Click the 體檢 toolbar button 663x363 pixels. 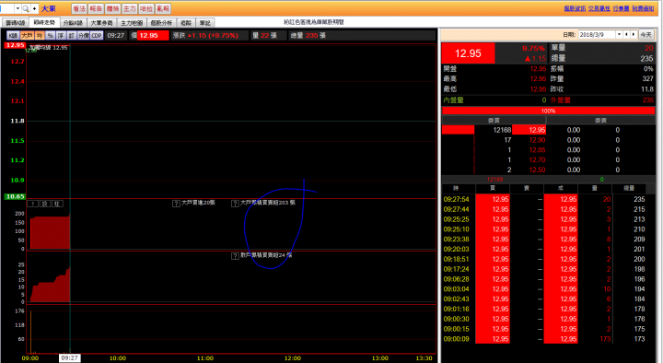113,8
